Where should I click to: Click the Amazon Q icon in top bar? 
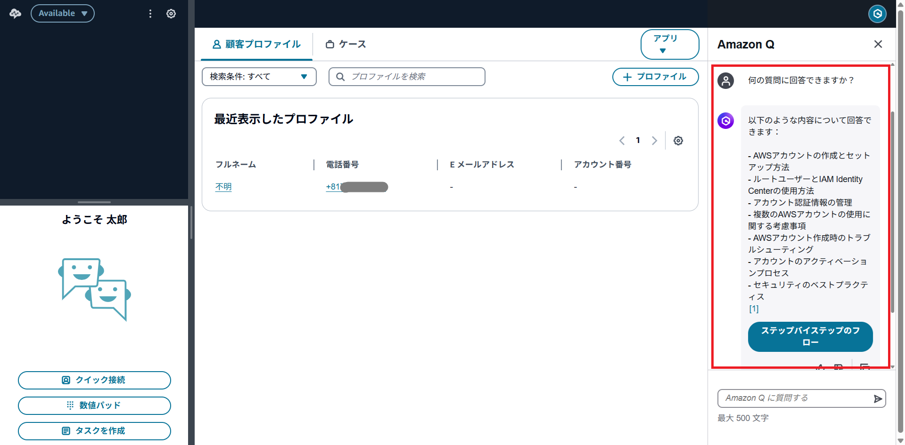[877, 14]
